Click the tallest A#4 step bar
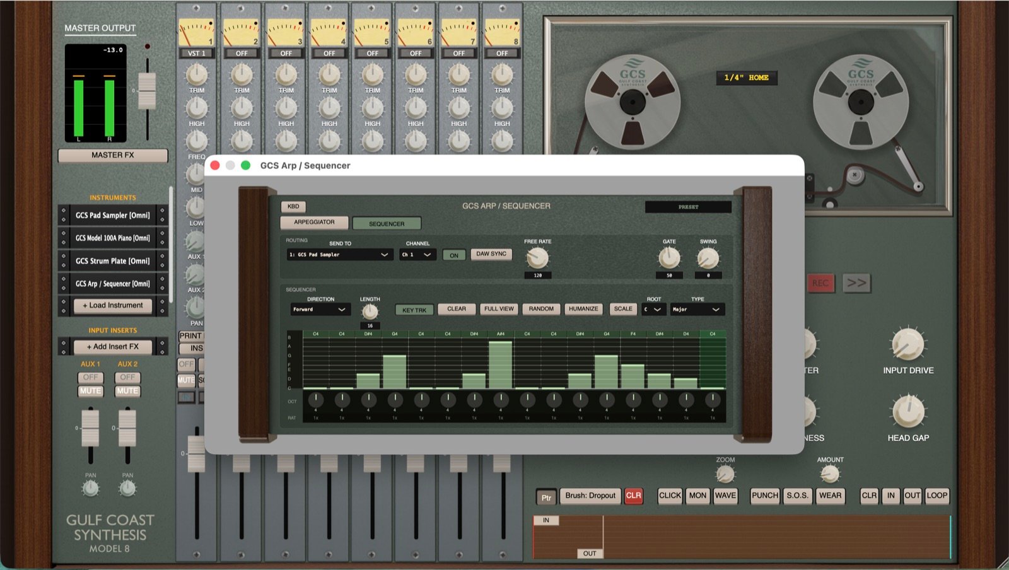This screenshot has width=1009, height=570. [x=500, y=365]
